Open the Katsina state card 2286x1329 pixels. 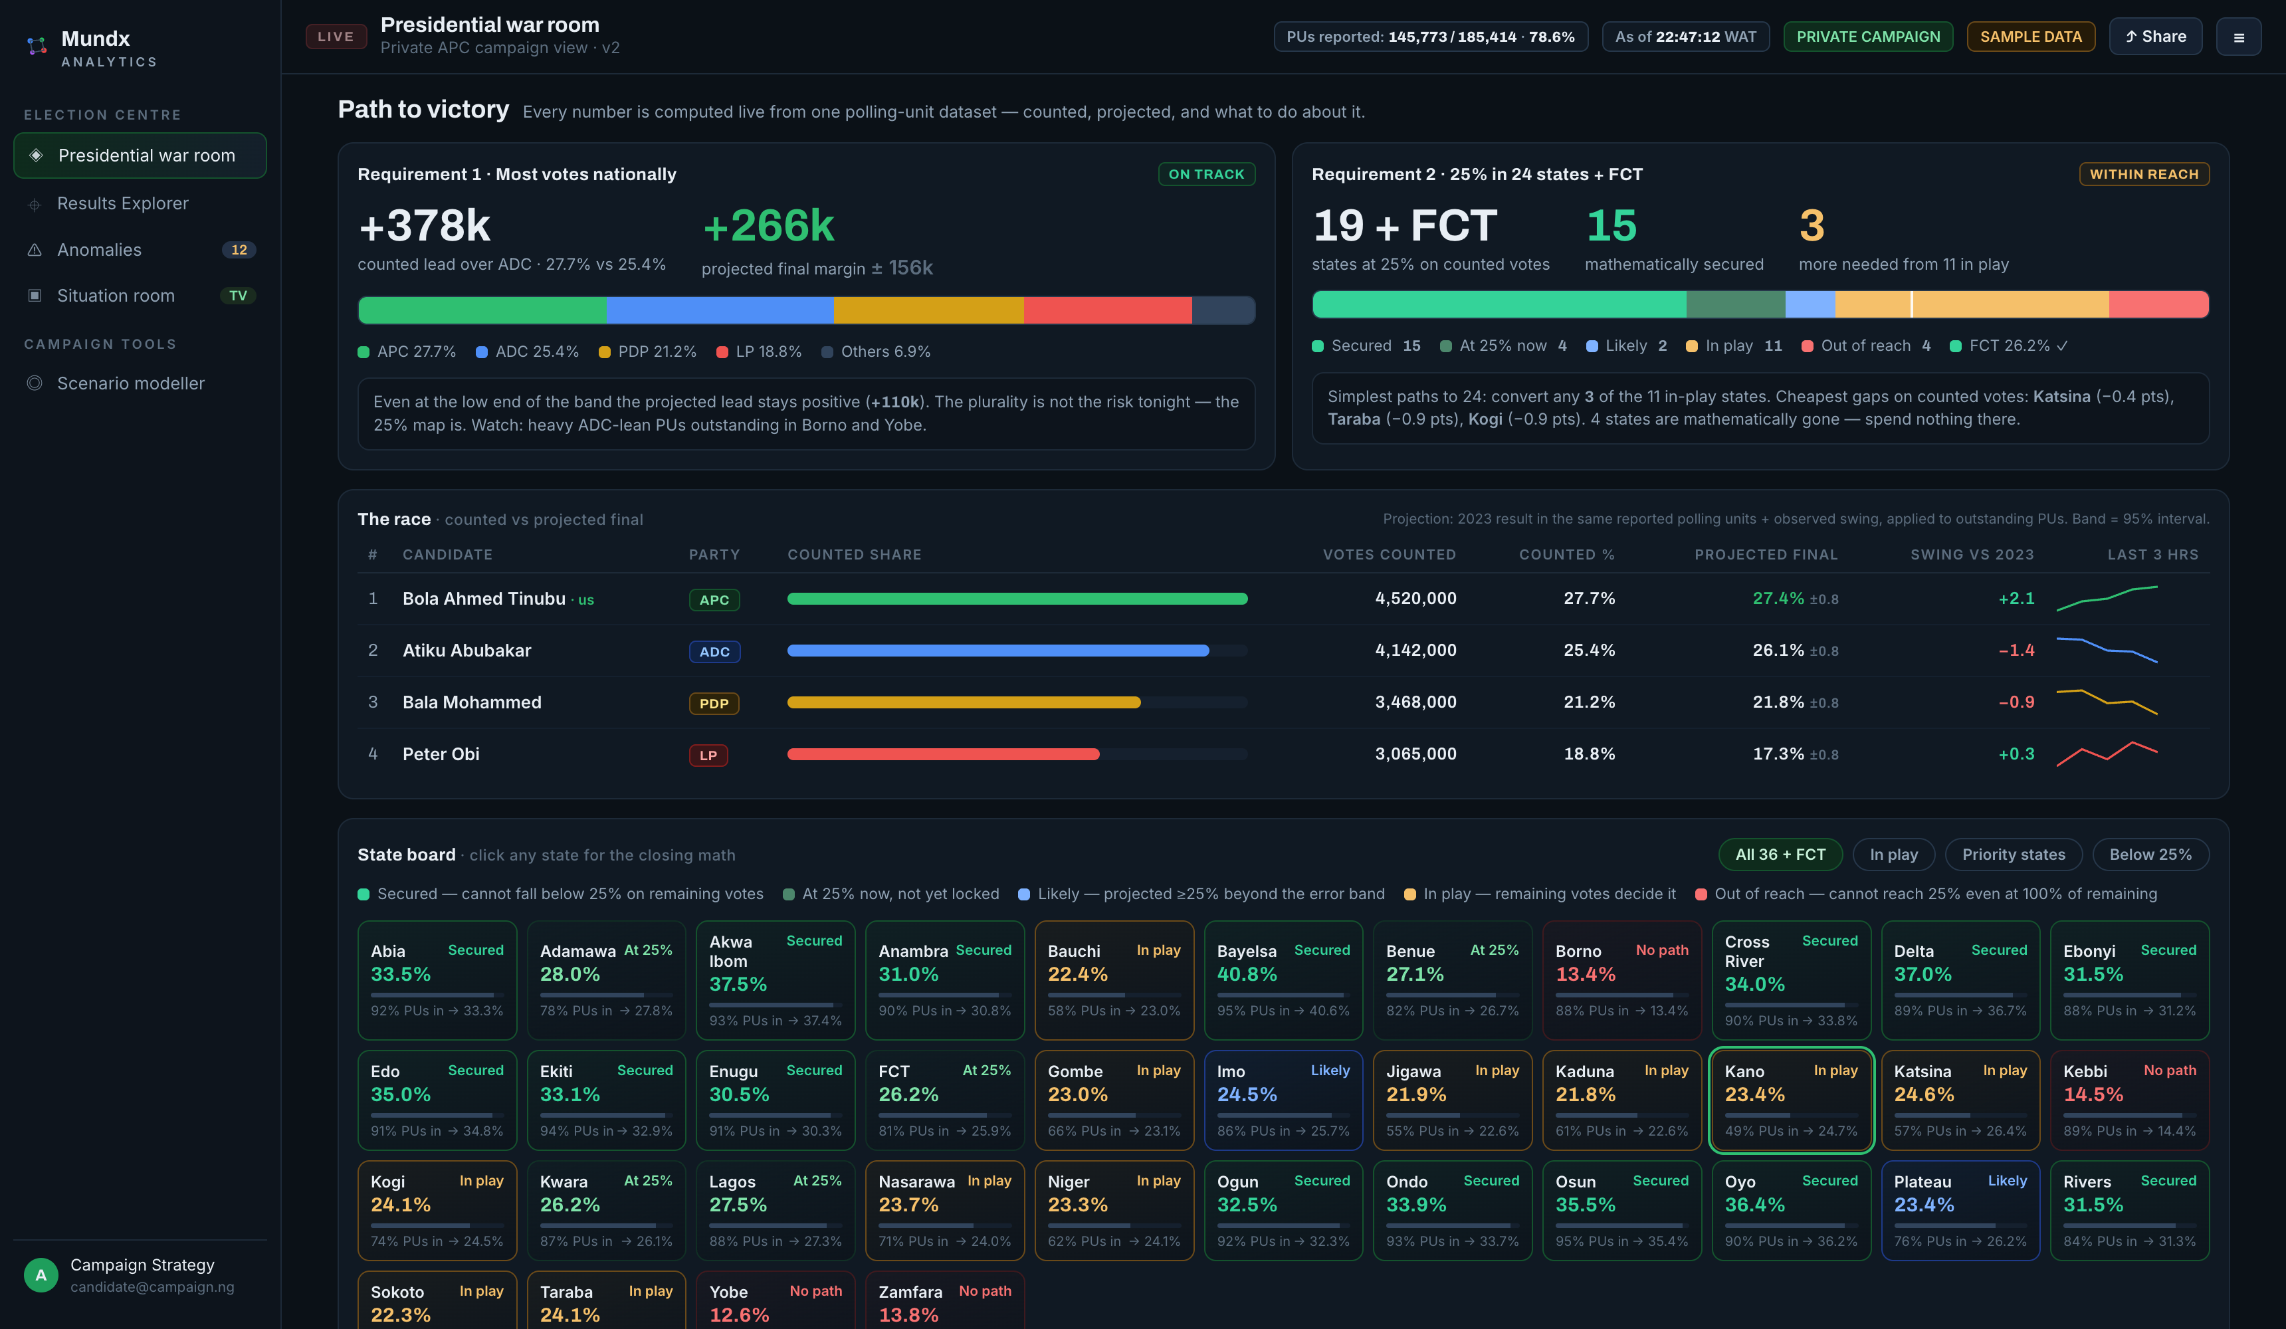1960,1100
